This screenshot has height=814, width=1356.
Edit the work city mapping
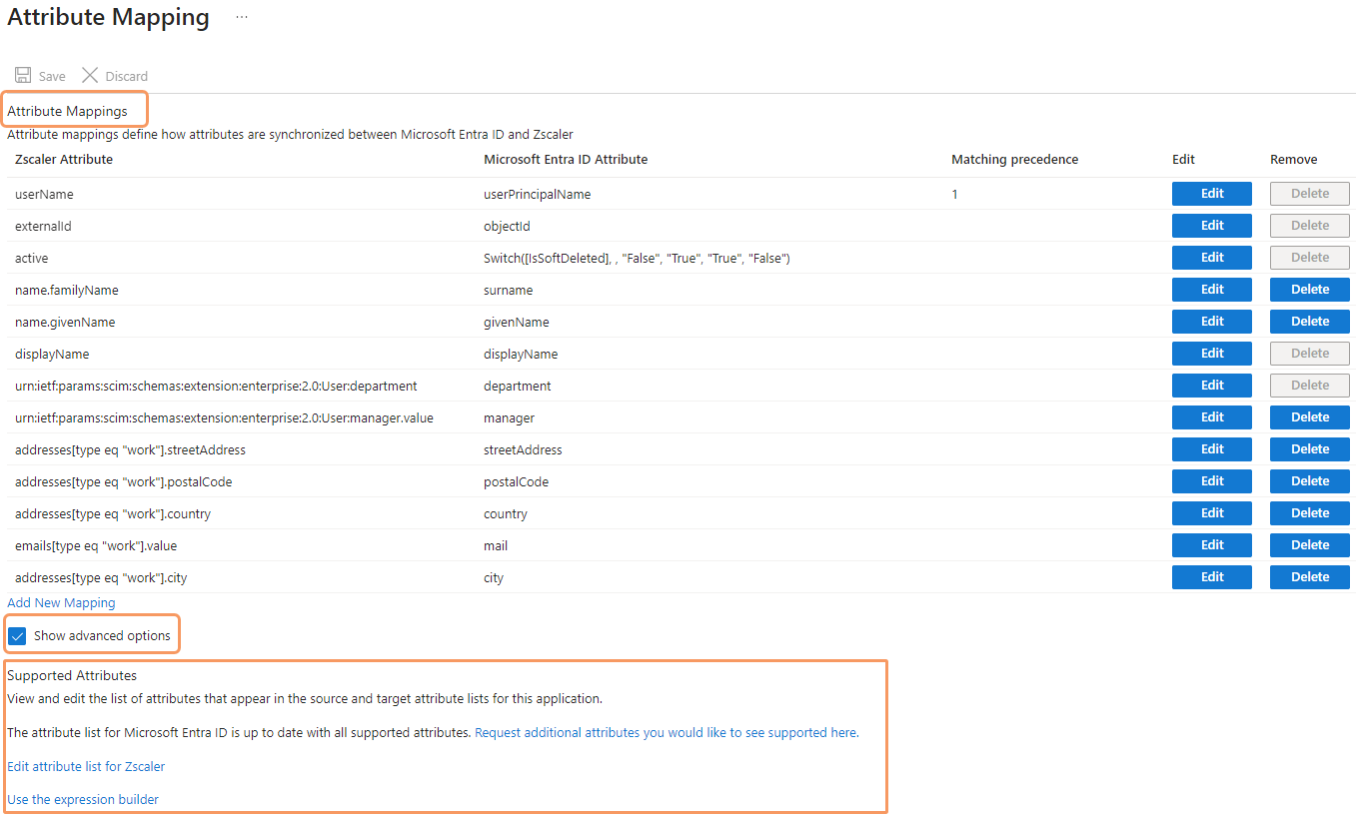click(1211, 577)
